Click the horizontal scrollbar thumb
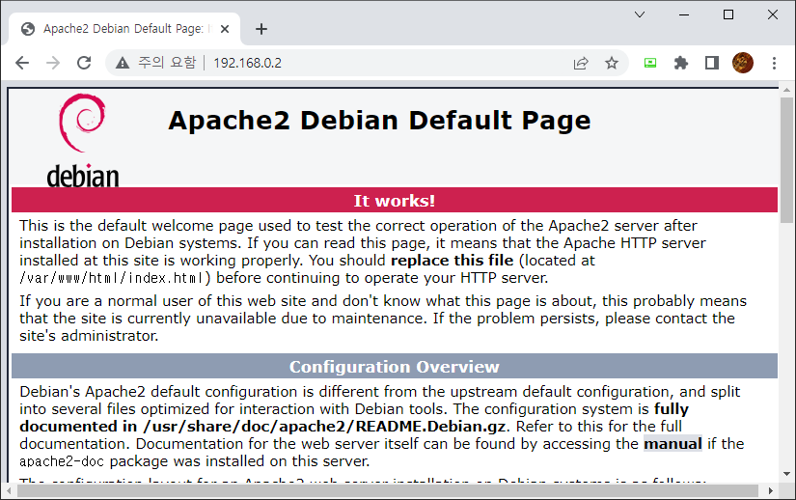This screenshot has width=796, height=500. (x=388, y=491)
